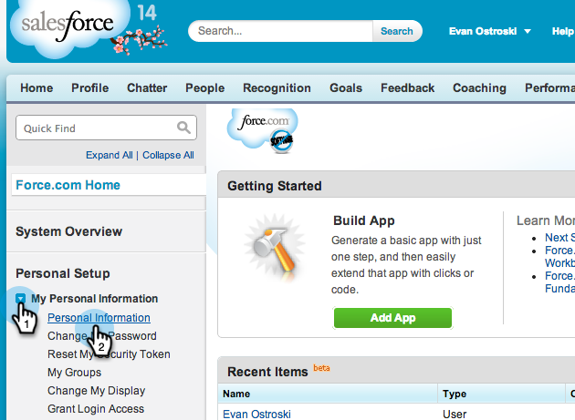This screenshot has height=420, width=575.
Task: Open Grant Login Access
Action: (x=96, y=409)
